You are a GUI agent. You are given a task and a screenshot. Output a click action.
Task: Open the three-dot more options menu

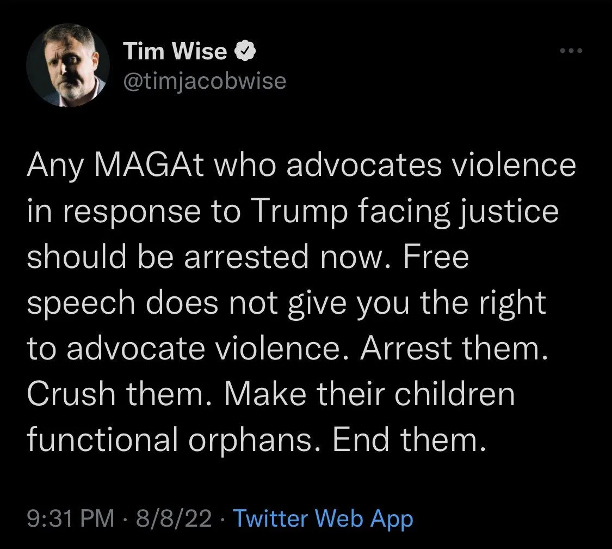pyautogui.click(x=571, y=51)
